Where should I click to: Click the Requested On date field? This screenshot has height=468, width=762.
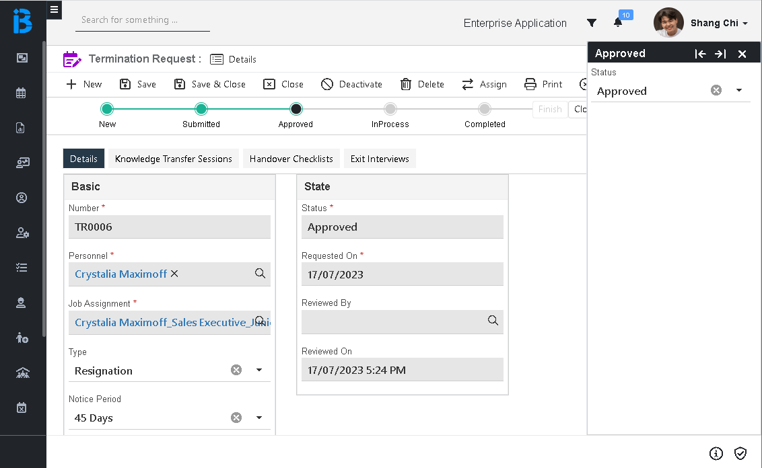(403, 274)
